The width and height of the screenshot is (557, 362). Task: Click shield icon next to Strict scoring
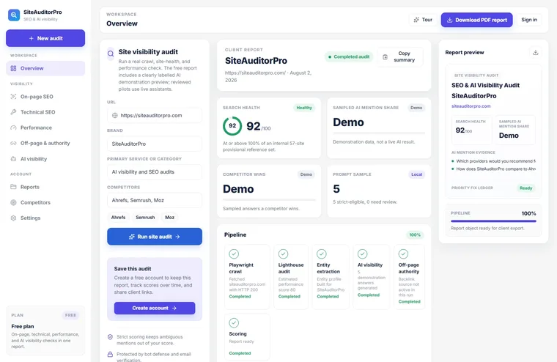(x=110, y=337)
